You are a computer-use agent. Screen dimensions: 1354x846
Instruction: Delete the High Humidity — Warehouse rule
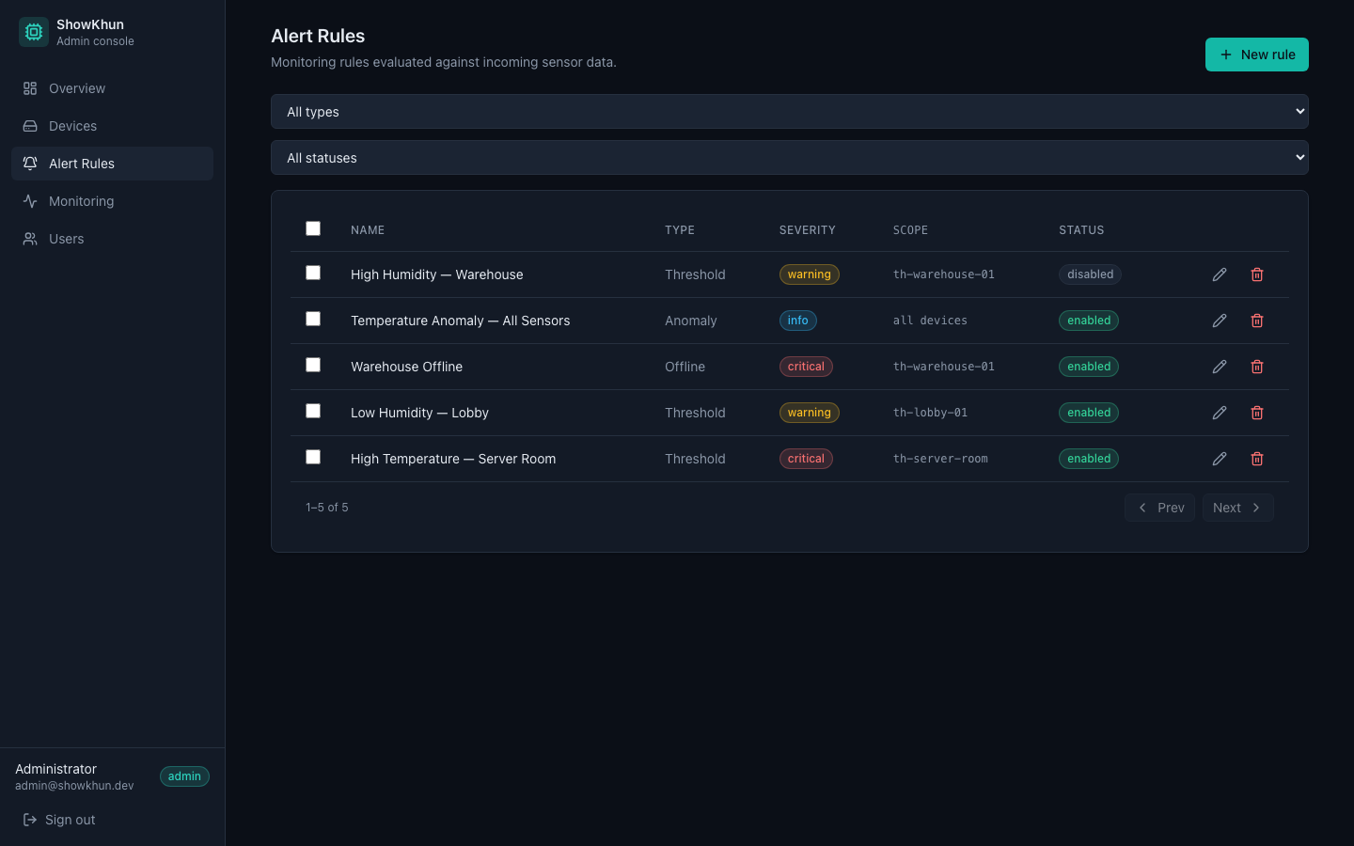pos(1257,274)
